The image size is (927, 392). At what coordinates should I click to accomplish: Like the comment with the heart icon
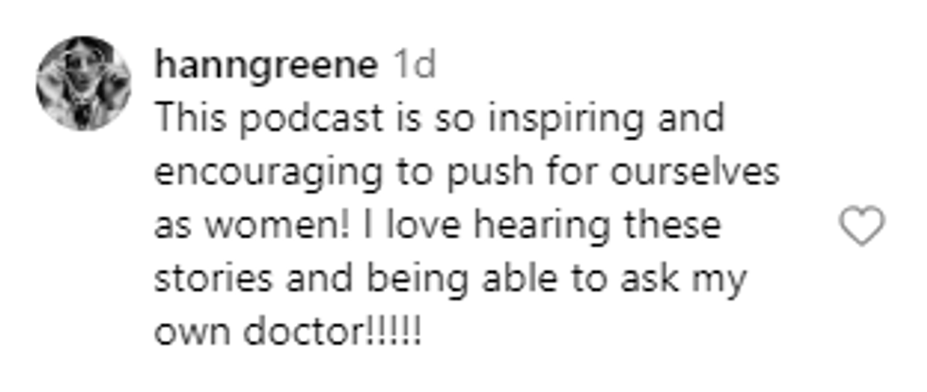(862, 226)
